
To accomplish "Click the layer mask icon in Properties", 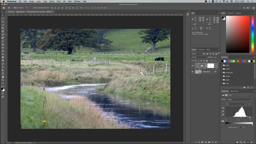I will click(x=226, y=95).
